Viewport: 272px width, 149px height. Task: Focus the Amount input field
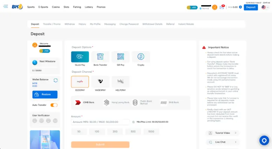point(100,122)
